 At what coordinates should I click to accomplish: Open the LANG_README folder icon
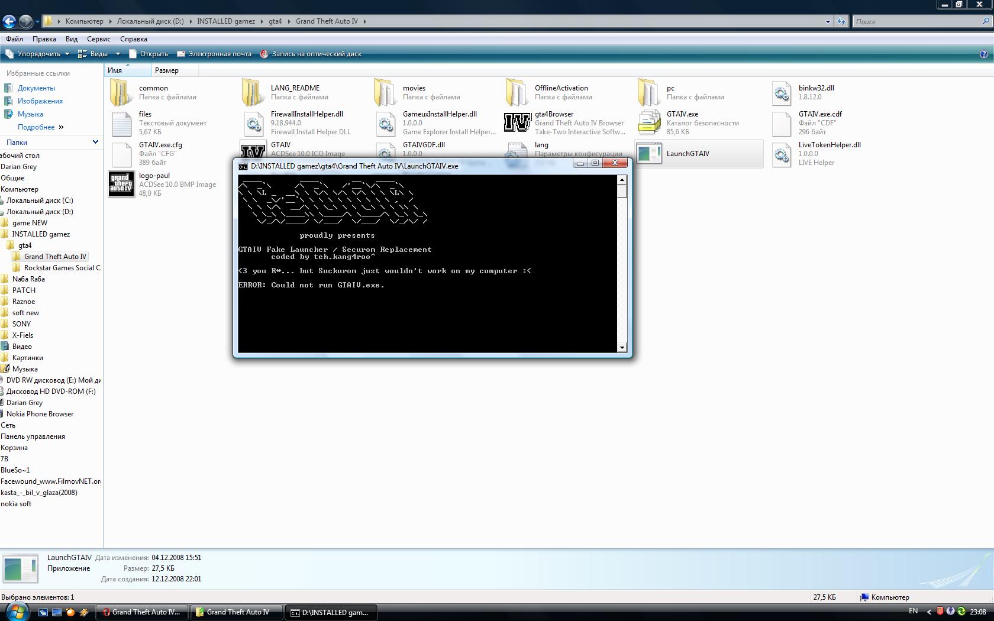point(253,93)
